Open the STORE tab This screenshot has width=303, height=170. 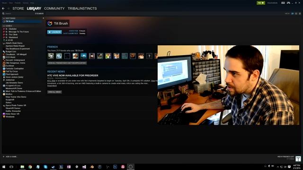coord(18,8)
